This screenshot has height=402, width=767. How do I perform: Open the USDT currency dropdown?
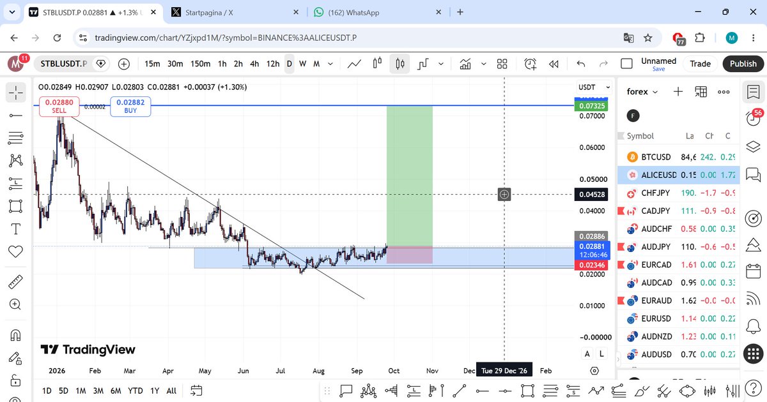[594, 87]
